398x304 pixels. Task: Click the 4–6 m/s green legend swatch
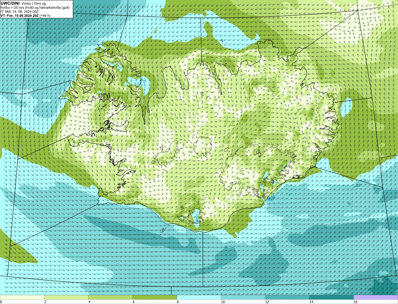pyautogui.click(x=110, y=297)
